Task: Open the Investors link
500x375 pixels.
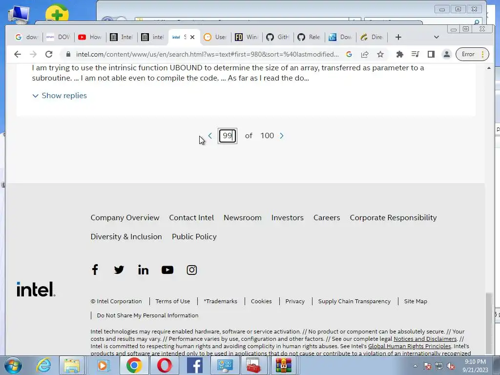Action: 287,218
